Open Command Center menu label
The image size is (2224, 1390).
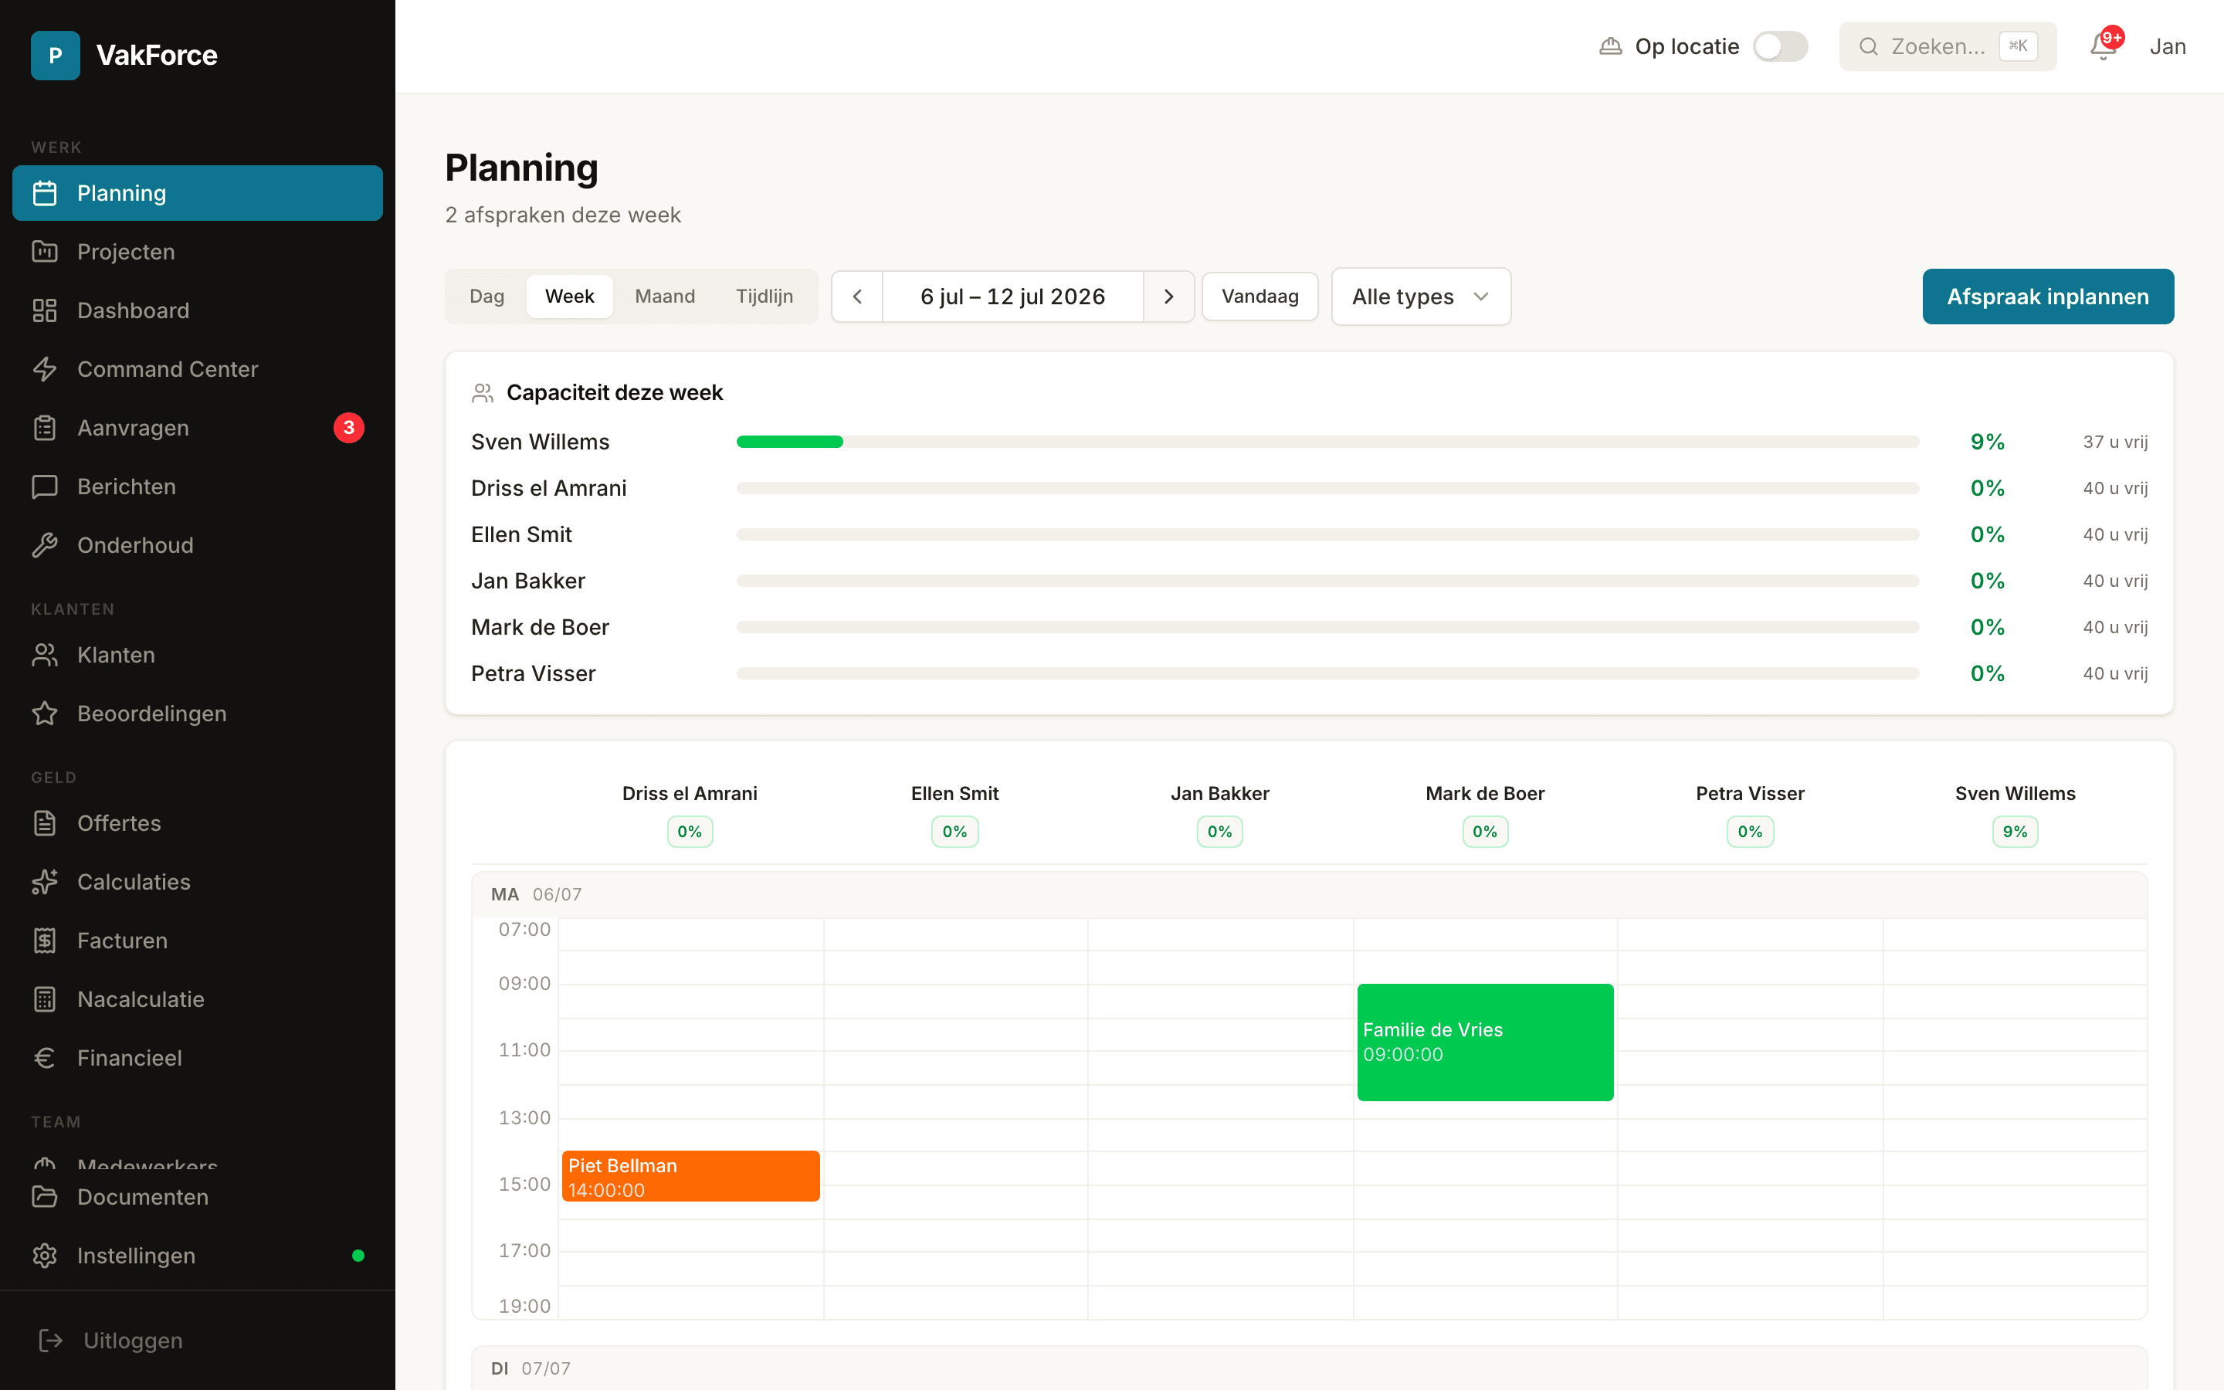[x=168, y=370]
